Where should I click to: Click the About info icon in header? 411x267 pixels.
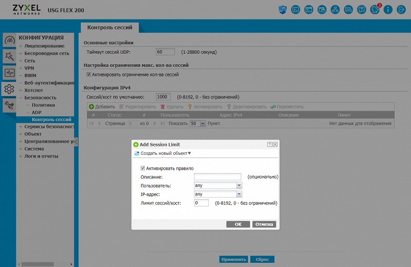[x=388, y=10]
